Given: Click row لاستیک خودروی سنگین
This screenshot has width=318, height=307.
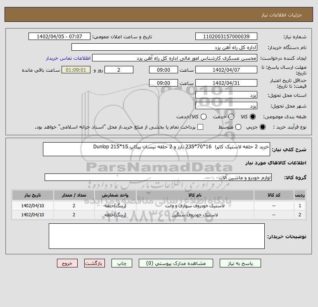Looking at the screenshot, I should [x=159, y=215].
